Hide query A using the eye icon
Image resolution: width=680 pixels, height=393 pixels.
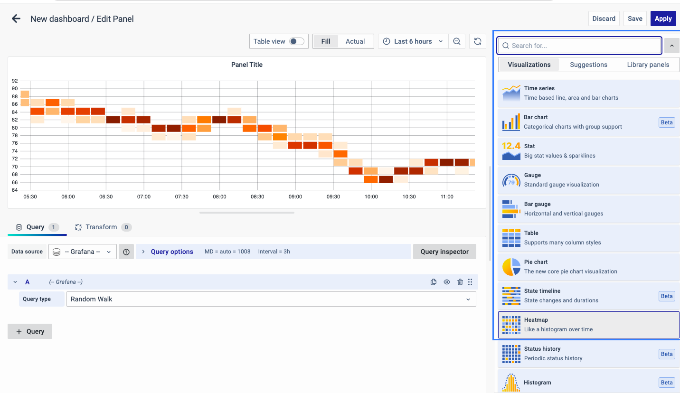click(x=447, y=282)
